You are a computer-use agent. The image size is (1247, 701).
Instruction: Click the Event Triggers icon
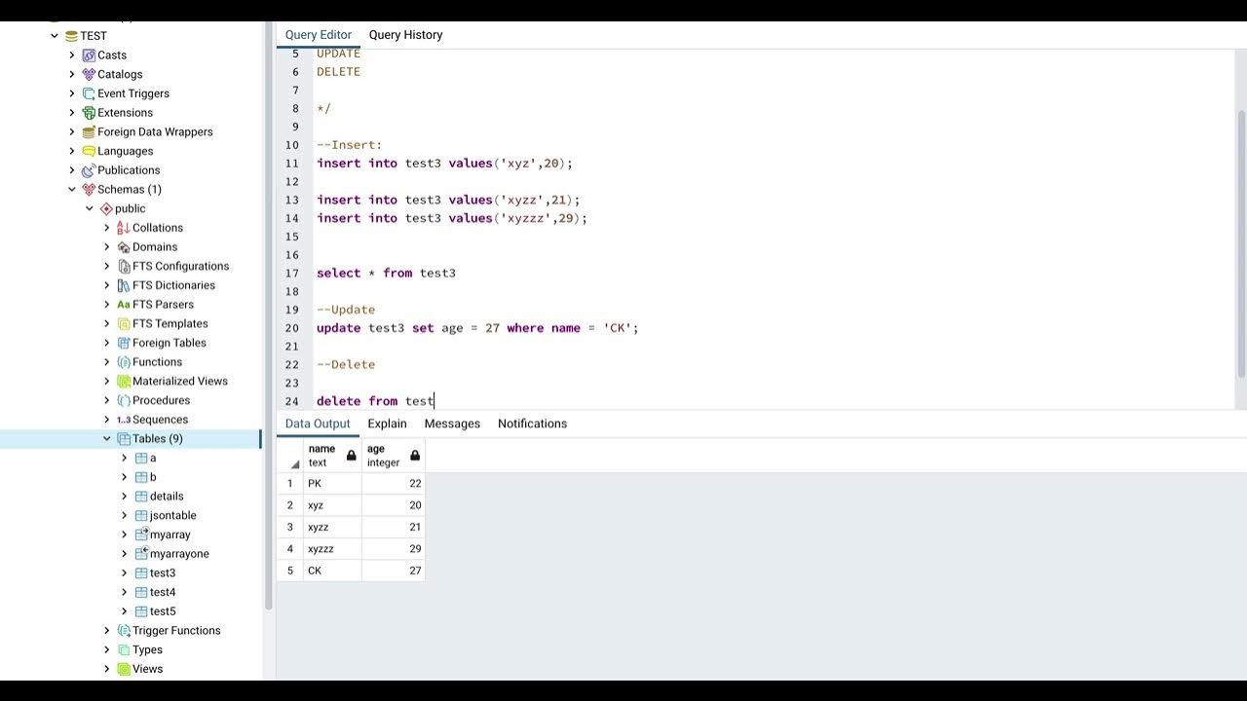[89, 93]
